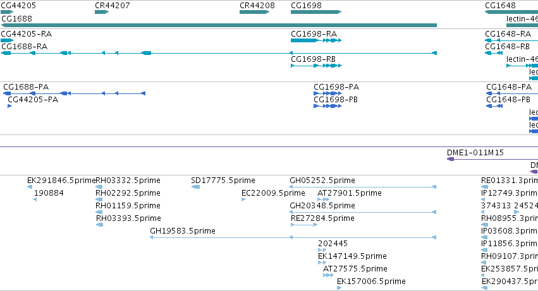Click the RH09107.3prime EST label
Screen dimensions: 538x291
coord(510,257)
